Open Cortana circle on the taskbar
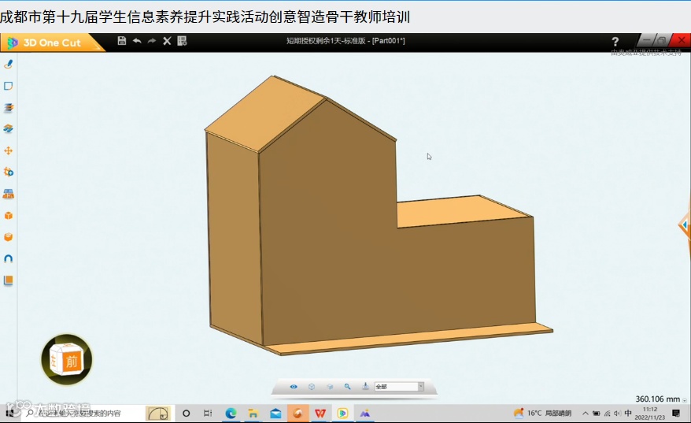Viewport: 691px width, 423px height. (x=186, y=414)
